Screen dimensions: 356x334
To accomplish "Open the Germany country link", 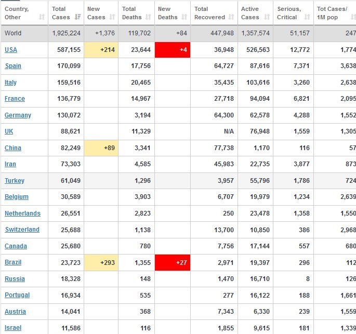I will (x=18, y=115).
